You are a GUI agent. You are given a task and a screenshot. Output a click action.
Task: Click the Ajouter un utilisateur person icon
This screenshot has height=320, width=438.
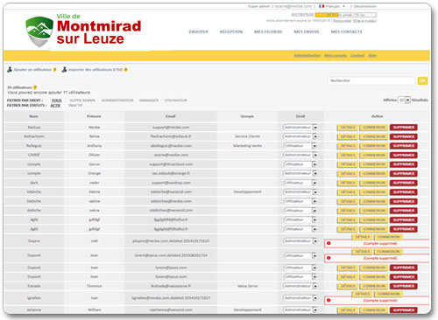[x=10, y=70]
